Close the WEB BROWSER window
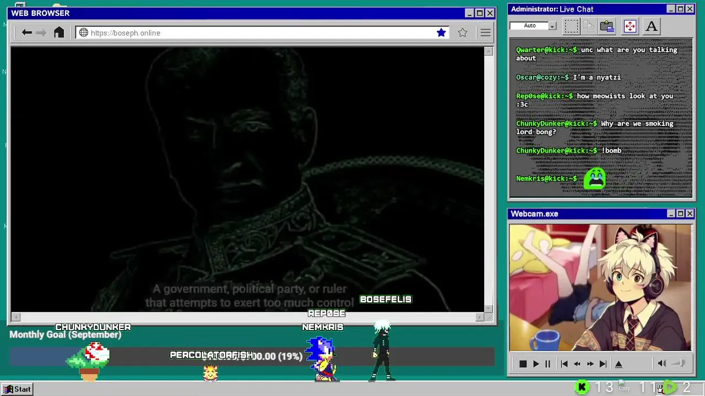 click(x=490, y=13)
